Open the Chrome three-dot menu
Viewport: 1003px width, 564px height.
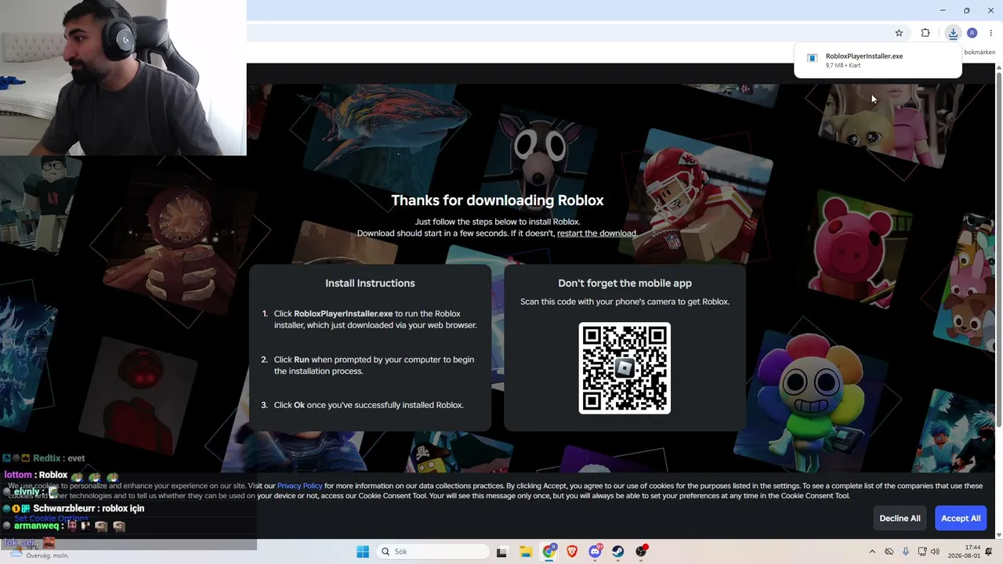click(x=990, y=33)
